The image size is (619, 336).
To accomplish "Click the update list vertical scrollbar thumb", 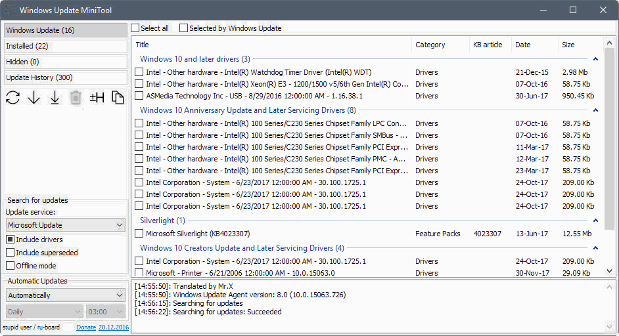I will tap(610, 140).
